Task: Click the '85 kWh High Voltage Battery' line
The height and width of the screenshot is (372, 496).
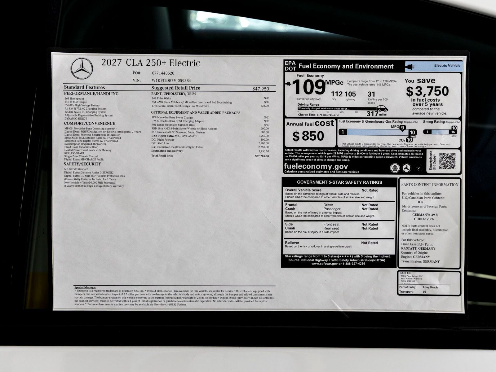Action: [x=82, y=105]
